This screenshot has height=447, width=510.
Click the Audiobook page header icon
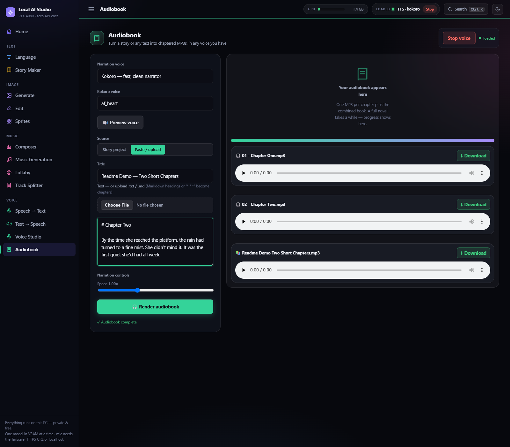[x=97, y=38]
